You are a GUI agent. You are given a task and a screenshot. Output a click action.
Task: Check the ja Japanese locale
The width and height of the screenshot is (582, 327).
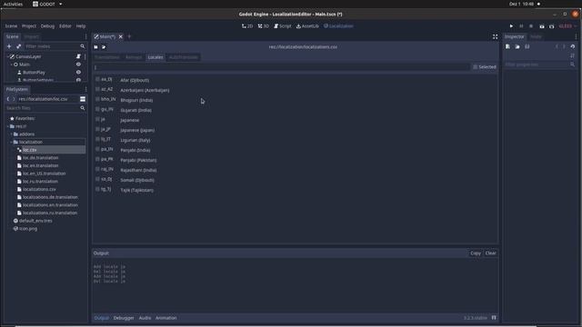tap(97, 119)
